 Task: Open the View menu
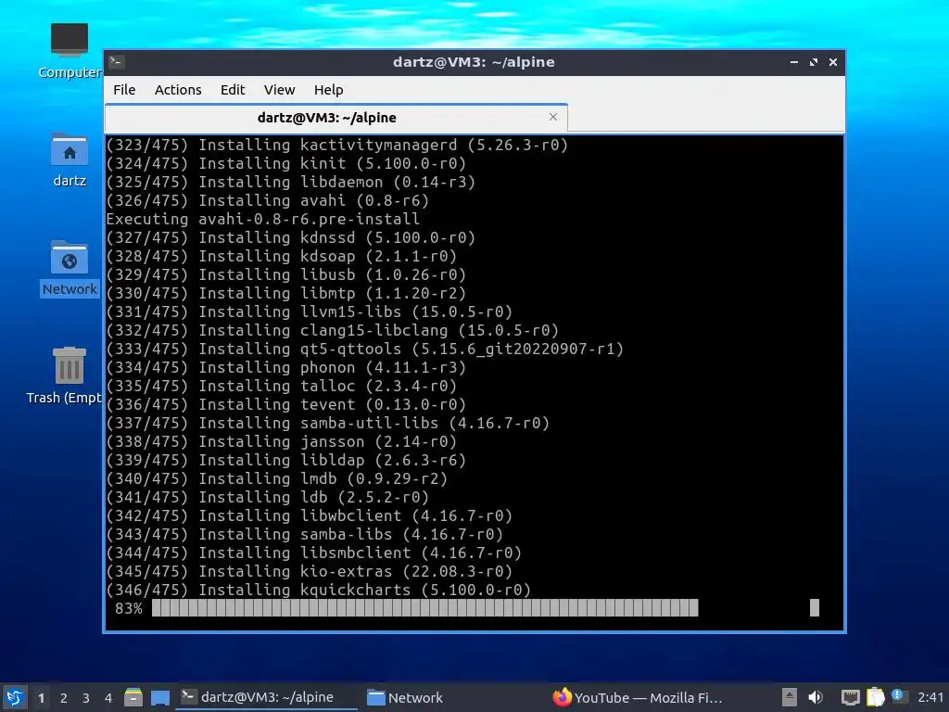[x=279, y=90]
